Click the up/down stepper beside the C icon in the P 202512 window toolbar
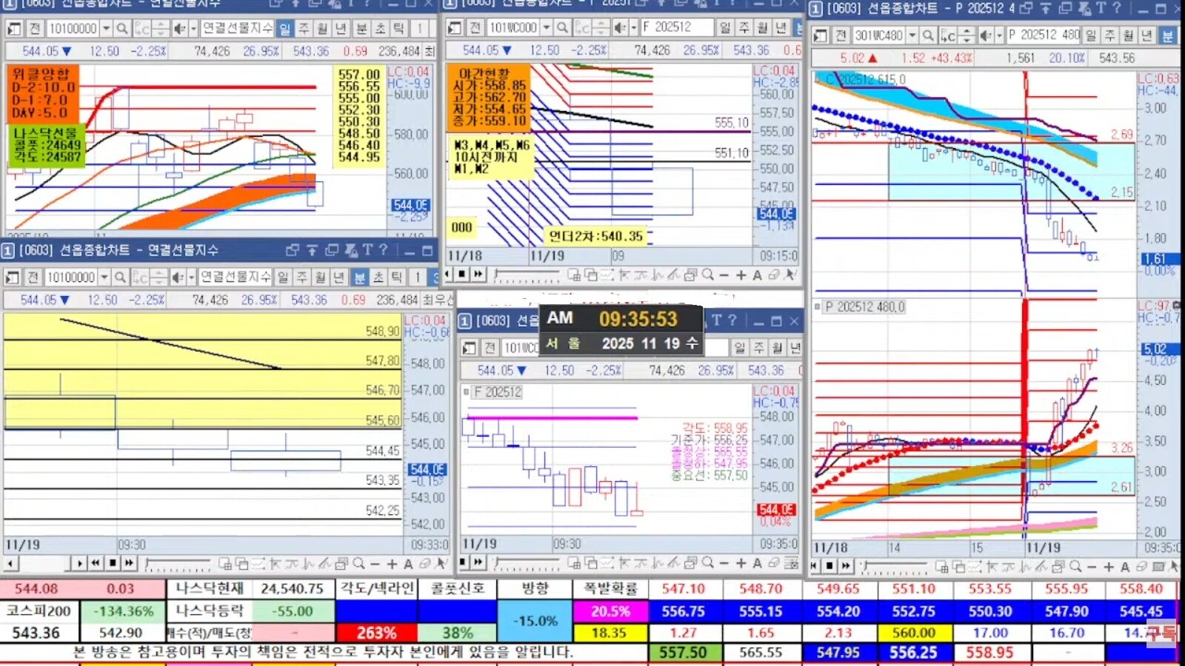The width and height of the screenshot is (1185, 666). (x=967, y=36)
